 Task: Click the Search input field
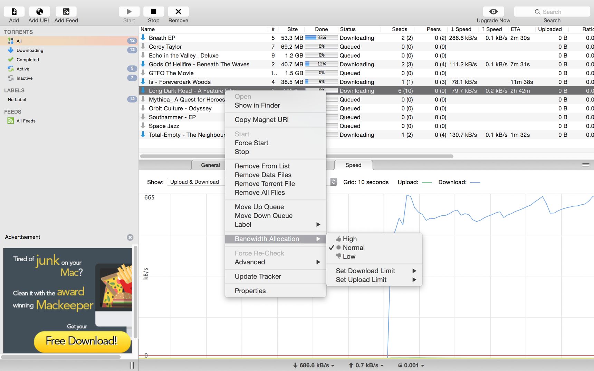point(552,12)
